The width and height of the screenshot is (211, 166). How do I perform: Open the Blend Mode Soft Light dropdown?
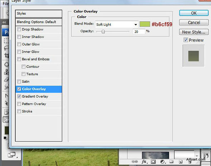tap(117, 24)
